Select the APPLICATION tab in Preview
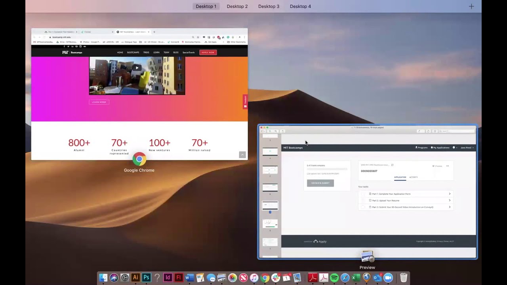 pyautogui.click(x=400, y=177)
